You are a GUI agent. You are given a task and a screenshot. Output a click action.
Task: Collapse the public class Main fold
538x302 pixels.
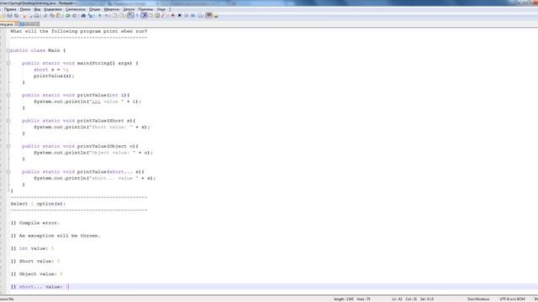click(x=8, y=50)
